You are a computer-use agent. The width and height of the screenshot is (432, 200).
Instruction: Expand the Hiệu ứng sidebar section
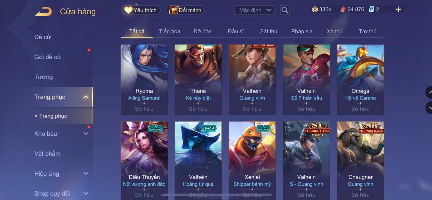[86, 174]
